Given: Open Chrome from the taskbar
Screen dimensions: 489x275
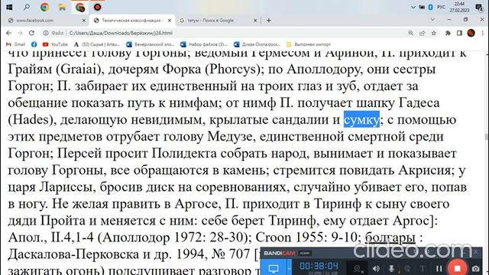Looking at the screenshot, I should pos(44,7).
